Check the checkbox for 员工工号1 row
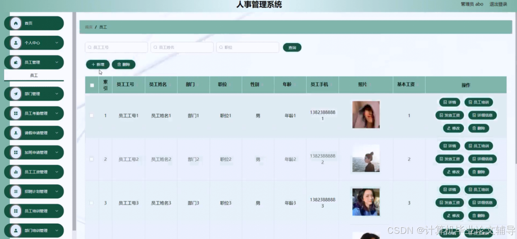 [x=92, y=116]
